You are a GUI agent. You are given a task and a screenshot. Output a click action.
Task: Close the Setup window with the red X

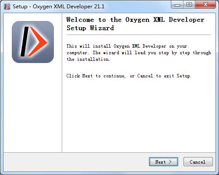(x=205, y=5)
